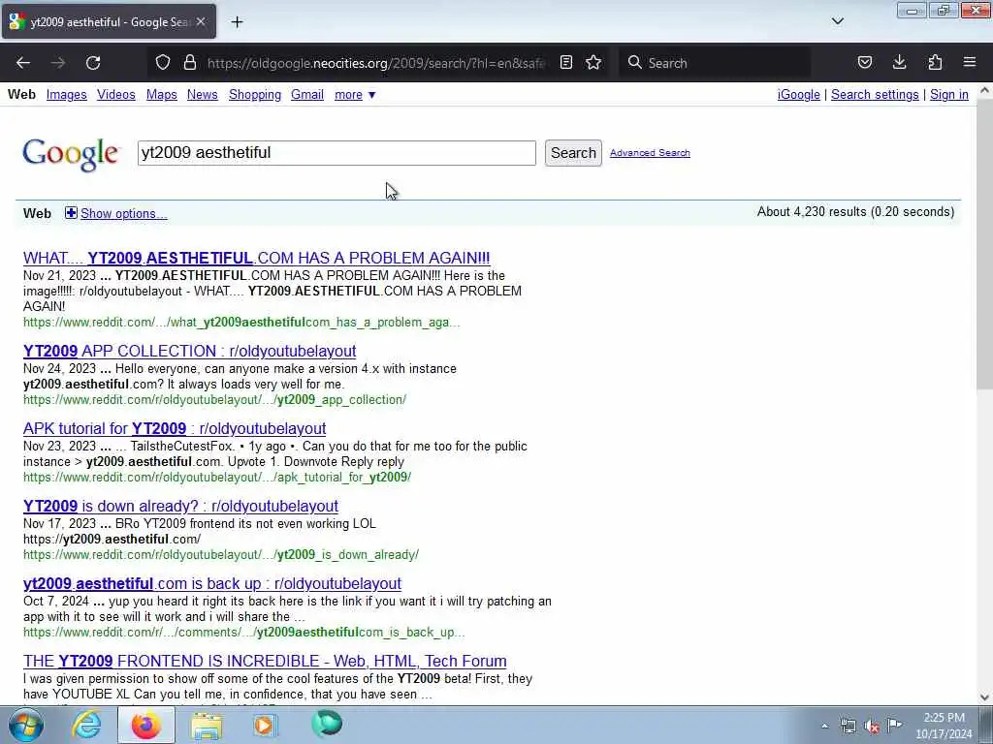Focus the Firefox toolbar Search field
This screenshot has width=993, height=744.
click(x=716, y=63)
